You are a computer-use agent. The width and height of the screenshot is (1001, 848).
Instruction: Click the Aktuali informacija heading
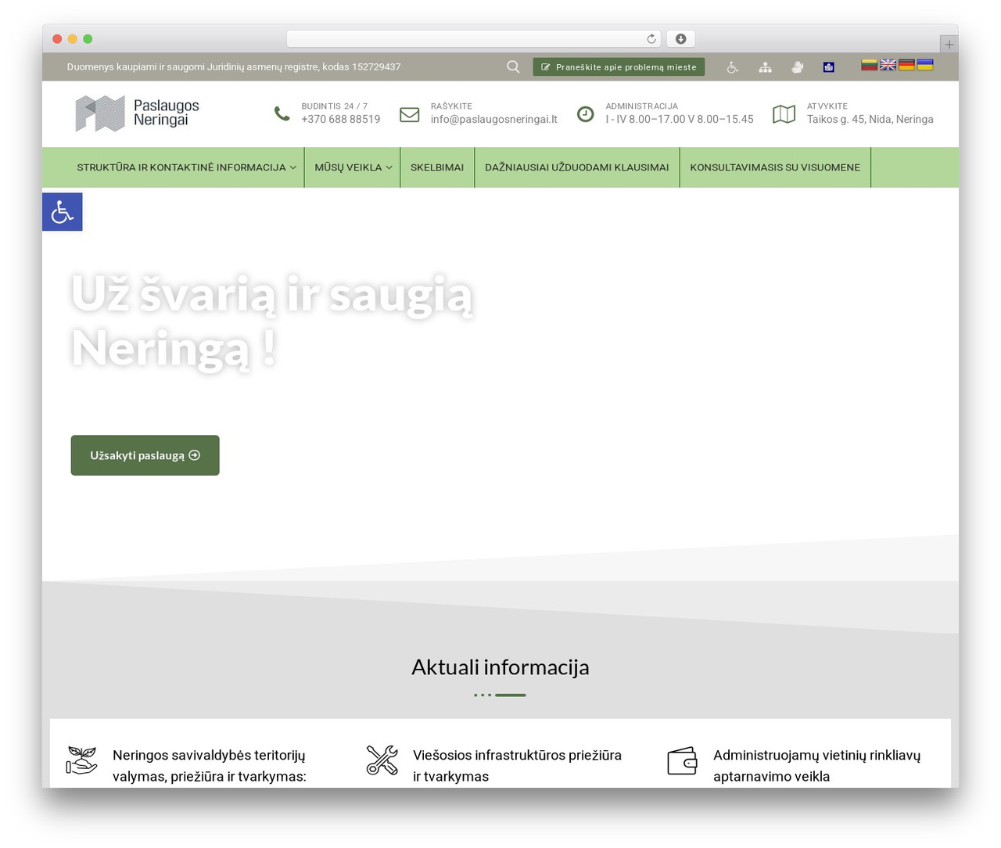click(500, 667)
